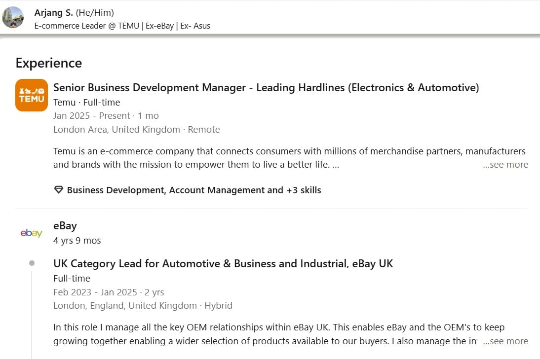540x359 pixels.
Task: Open the Arjang S. profile name link
Action: pos(54,13)
